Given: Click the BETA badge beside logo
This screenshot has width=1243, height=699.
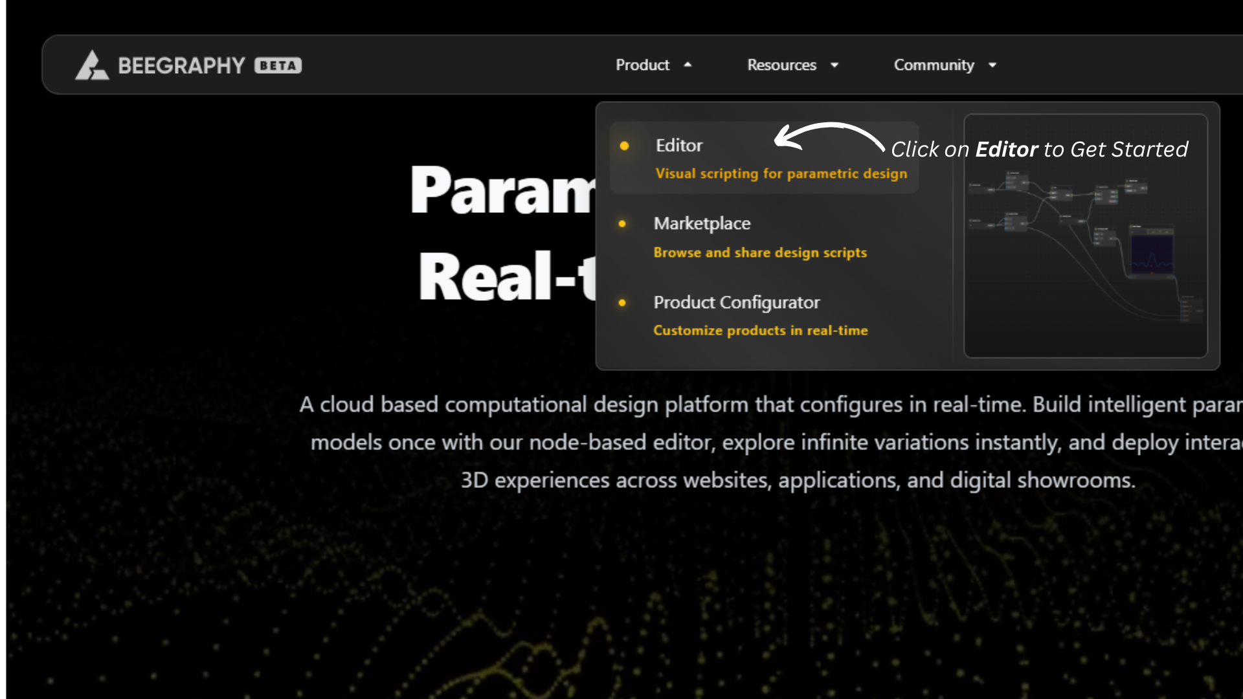Looking at the screenshot, I should click(278, 65).
